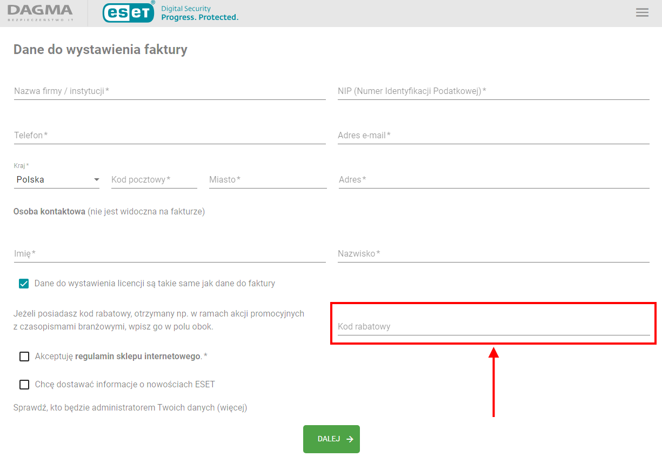Click the arrow icon on DALEJ button
Viewport: 662px width, 457px height.
[350, 439]
